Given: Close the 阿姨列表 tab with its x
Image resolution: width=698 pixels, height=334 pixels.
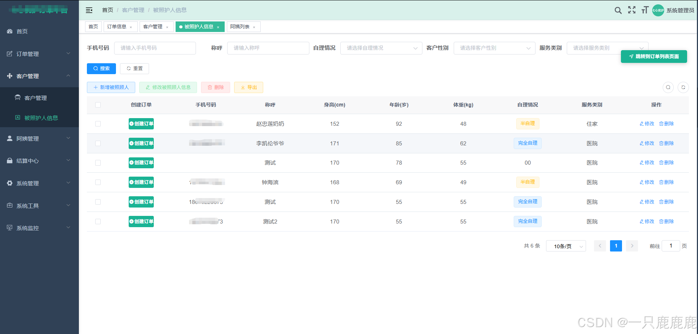Looking at the screenshot, I should (254, 27).
